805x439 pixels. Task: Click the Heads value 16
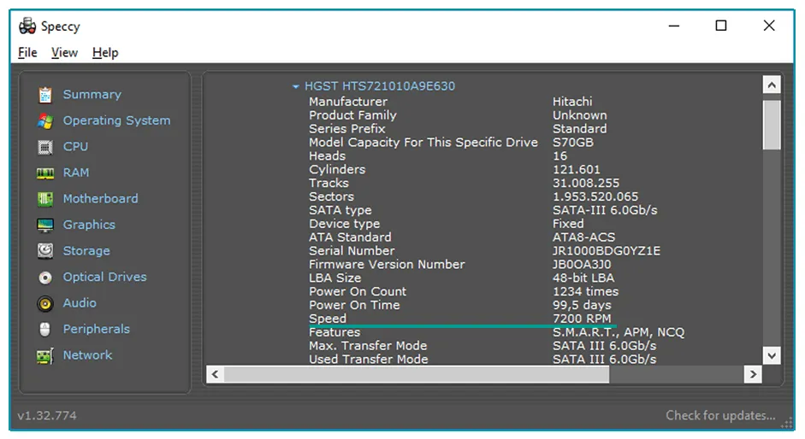click(559, 156)
